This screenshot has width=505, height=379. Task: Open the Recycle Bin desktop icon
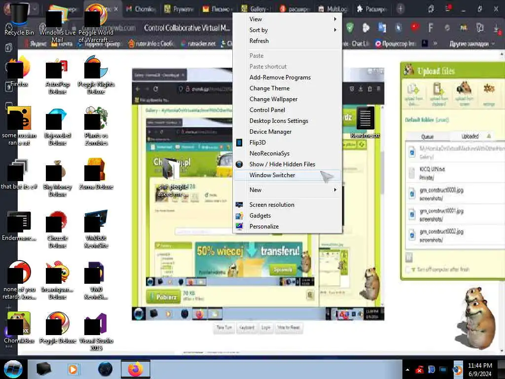[19, 19]
